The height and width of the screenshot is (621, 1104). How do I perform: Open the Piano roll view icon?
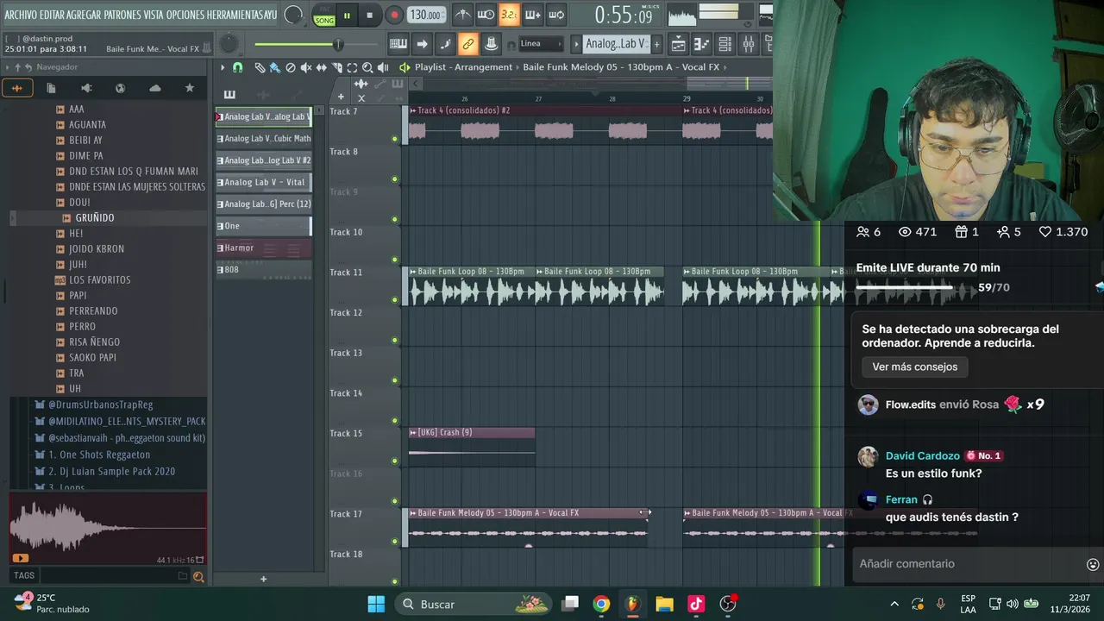tap(702, 44)
